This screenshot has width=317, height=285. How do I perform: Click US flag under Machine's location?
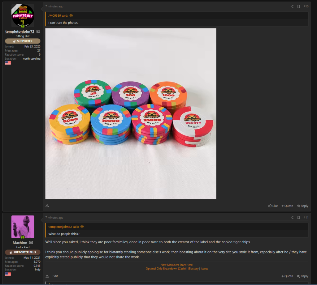(8, 274)
